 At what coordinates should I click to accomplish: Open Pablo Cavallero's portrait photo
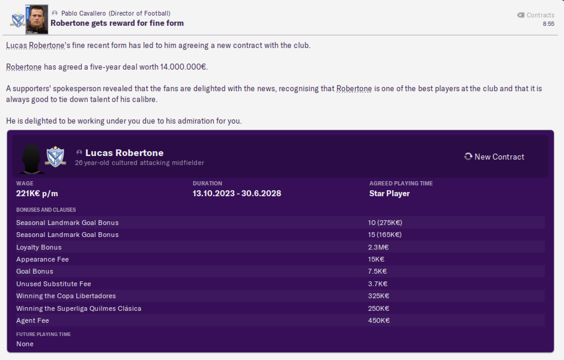(37, 19)
